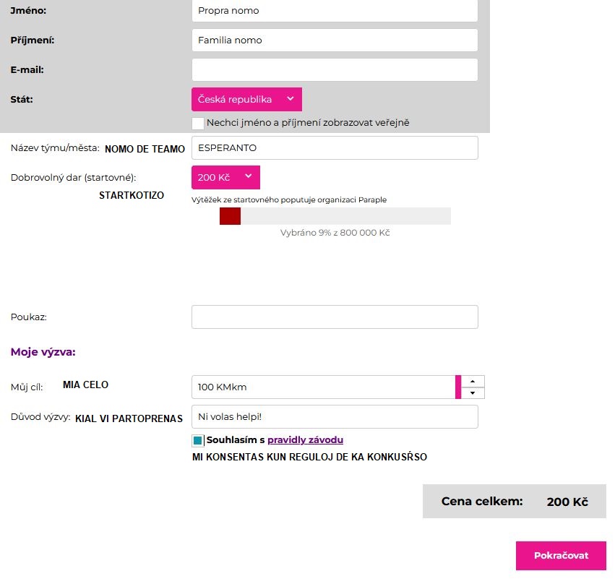Open the 'pravidly závodu' rules link

coord(305,439)
